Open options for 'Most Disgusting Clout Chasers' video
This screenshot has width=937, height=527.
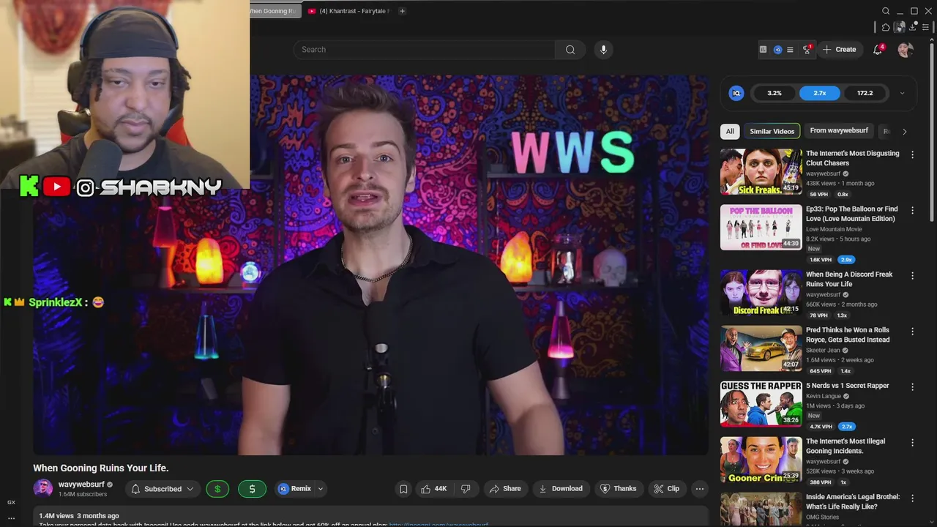912,155
